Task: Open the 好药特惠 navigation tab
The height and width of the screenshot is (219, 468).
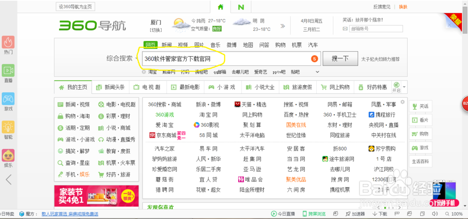Action: (x=373, y=87)
